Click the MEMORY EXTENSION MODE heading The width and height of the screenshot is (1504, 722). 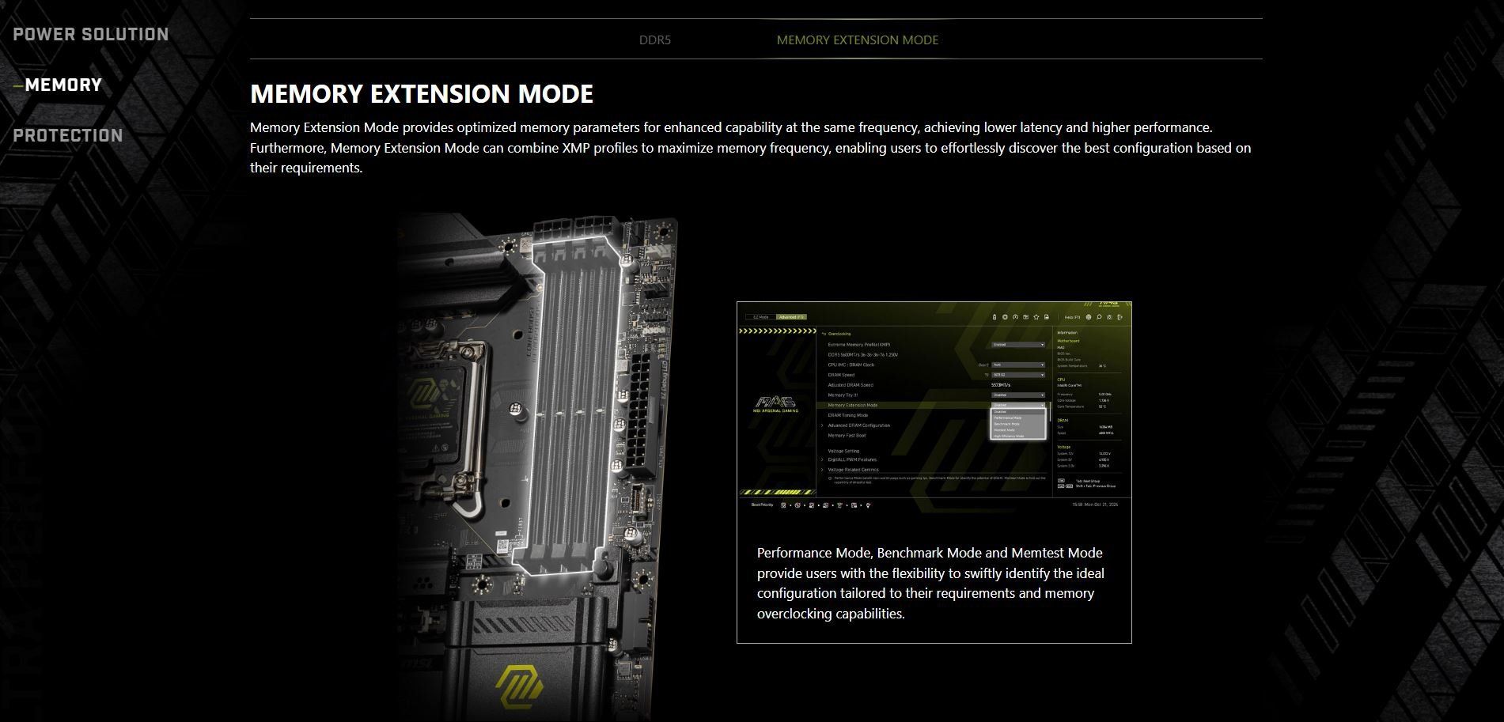pyautogui.click(x=422, y=93)
